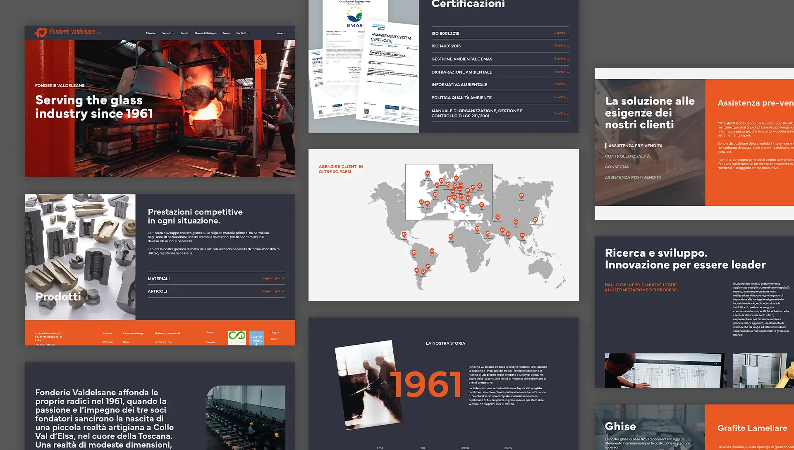Click the 'Strada di Gabbricce 6' footer address
794x450 pixels.
(48, 333)
